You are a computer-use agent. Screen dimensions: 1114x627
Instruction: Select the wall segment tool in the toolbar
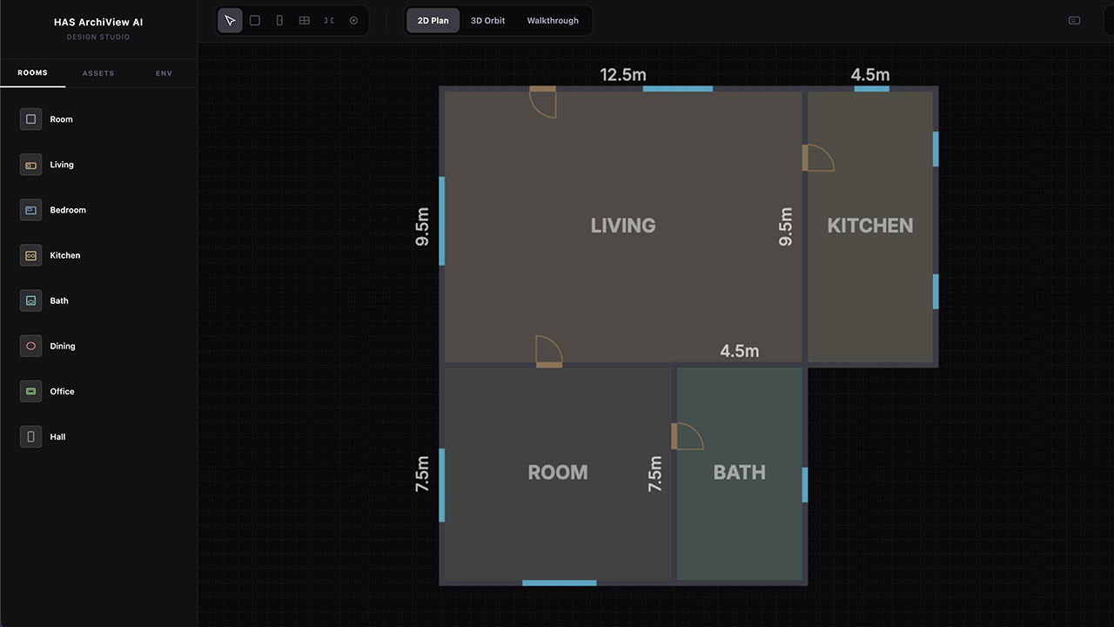(278, 20)
